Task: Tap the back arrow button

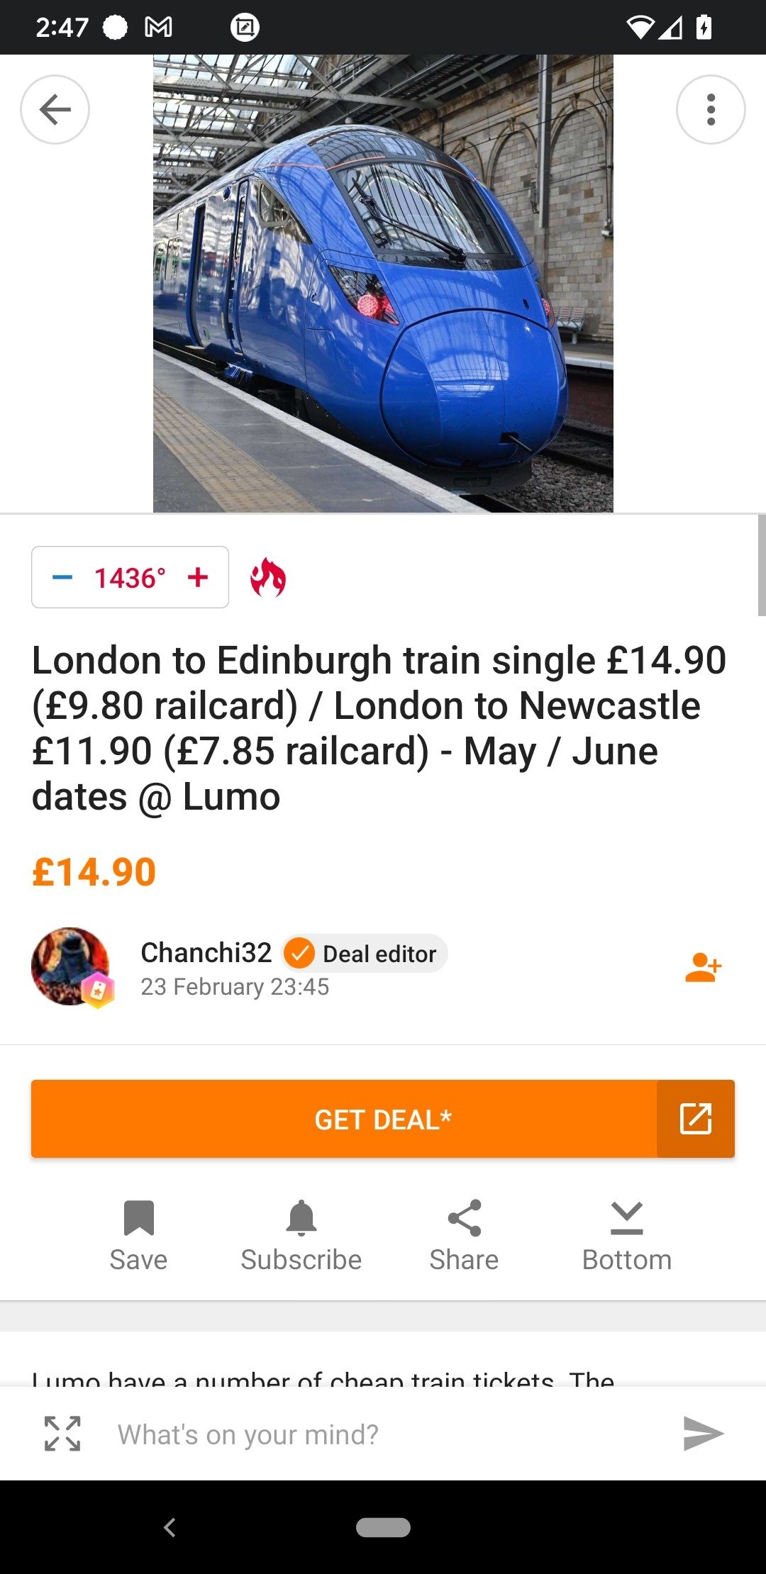Action: pyautogui.click(x=55, y=110)
